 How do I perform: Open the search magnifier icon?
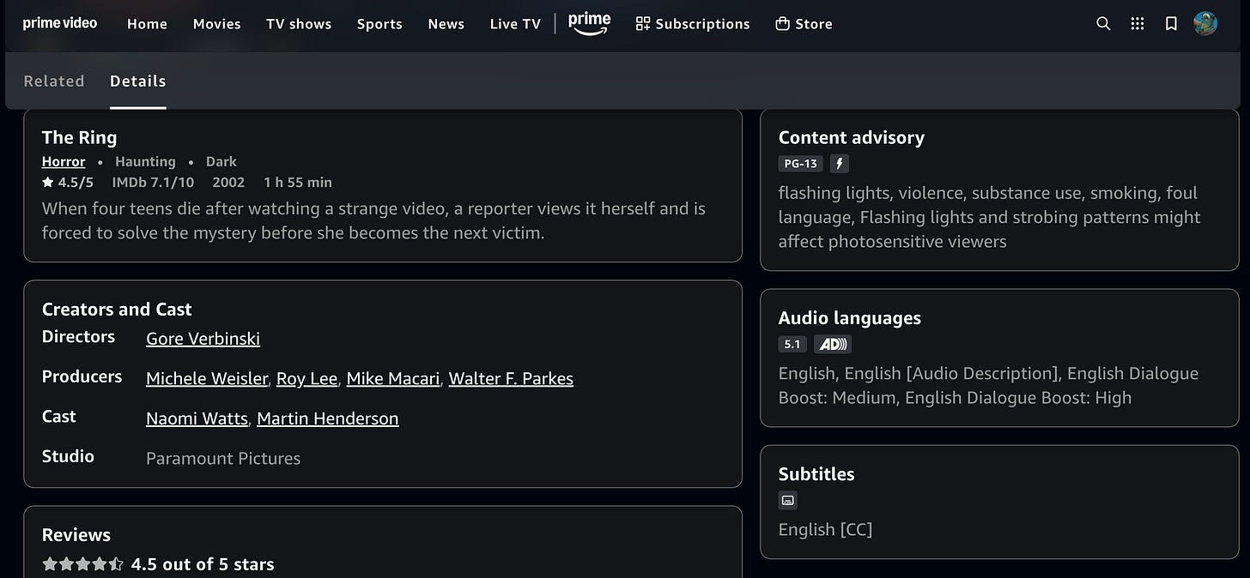tap(1103, 24)
